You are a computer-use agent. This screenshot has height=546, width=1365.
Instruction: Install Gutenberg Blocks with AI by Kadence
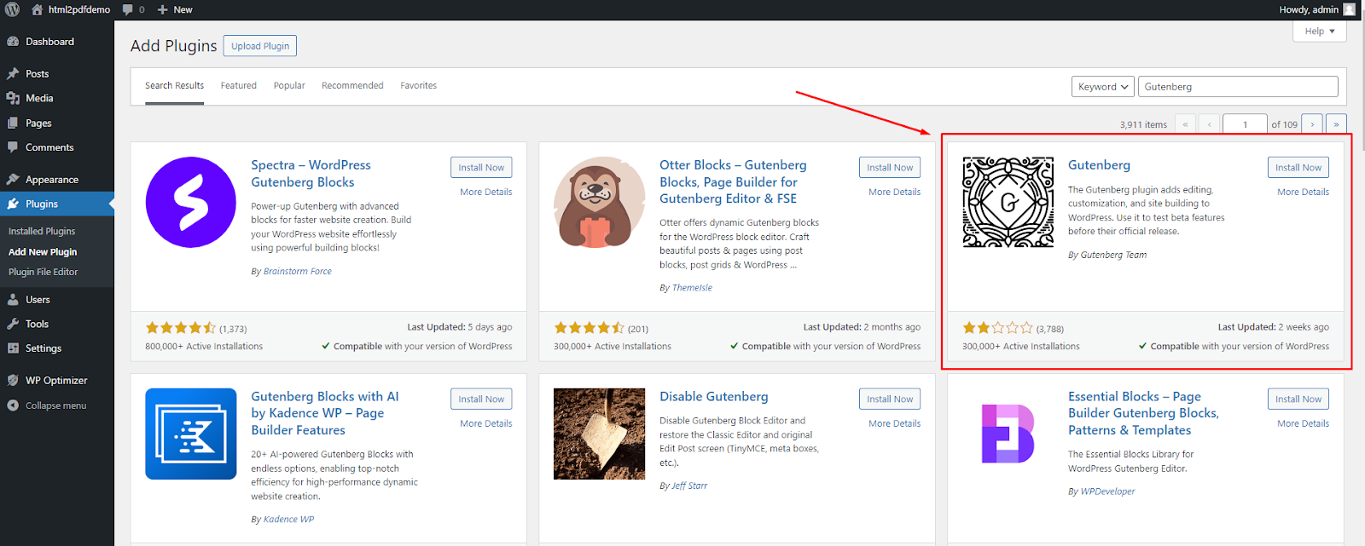click(x=481, y=399)
